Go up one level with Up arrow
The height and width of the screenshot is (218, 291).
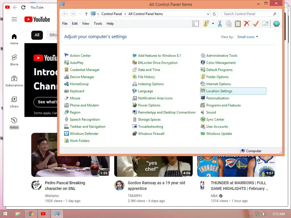86,14
